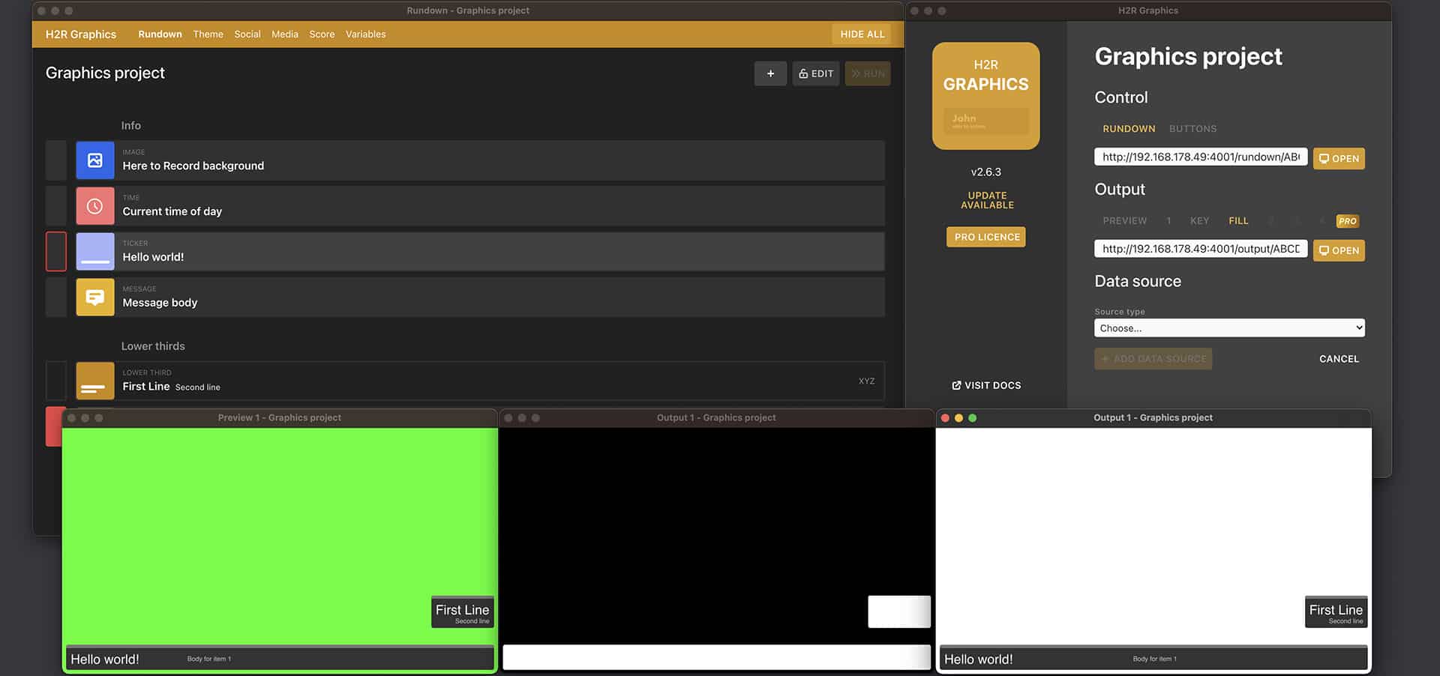
Task: Switch to the Theme tab
Action: 208,34
